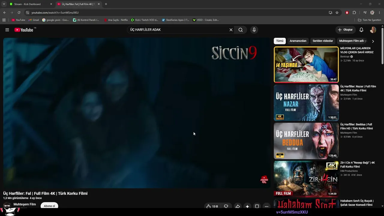Reload the current page
Image resolution: width=384 pixels, height=216 pixels.
pos(19,13)
